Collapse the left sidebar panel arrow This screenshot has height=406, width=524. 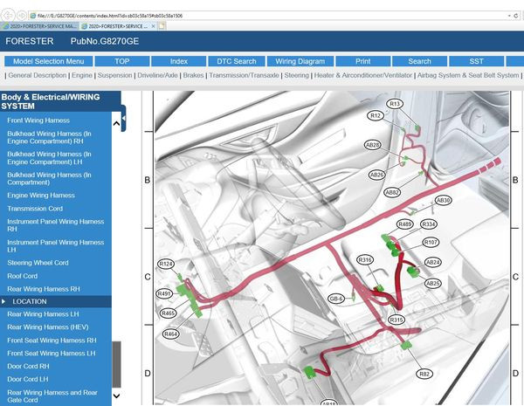click(123, 118)
